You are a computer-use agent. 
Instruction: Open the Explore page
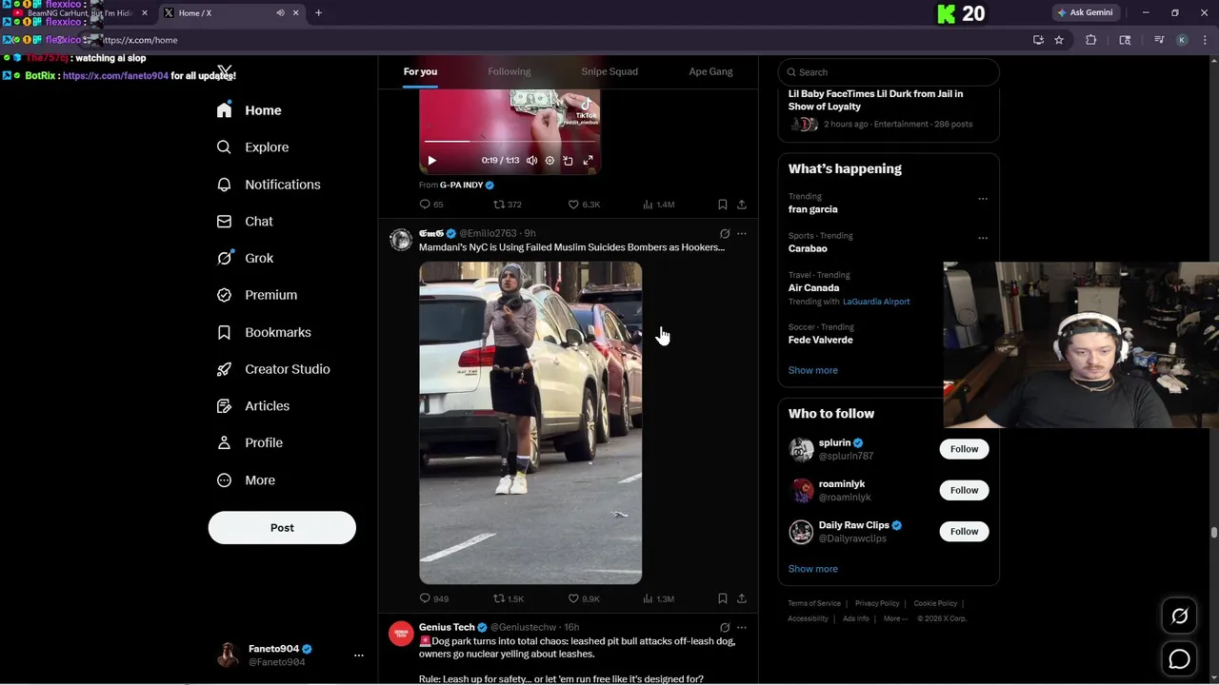[x=252, y=147]
